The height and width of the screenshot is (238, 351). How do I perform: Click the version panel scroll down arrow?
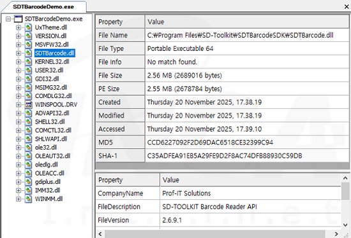(x=345, y=225)
